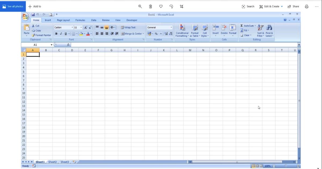
Task: Toggle bold formatting
Action: point(56,34)
